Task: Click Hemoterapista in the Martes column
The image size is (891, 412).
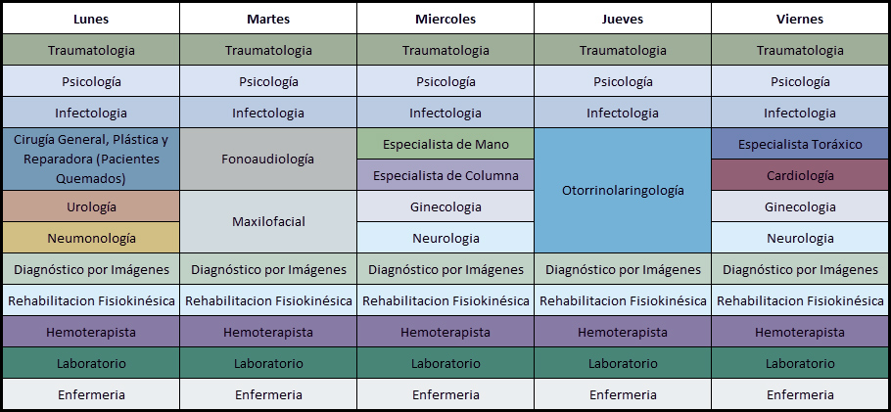Action: [x=268, y=332]
